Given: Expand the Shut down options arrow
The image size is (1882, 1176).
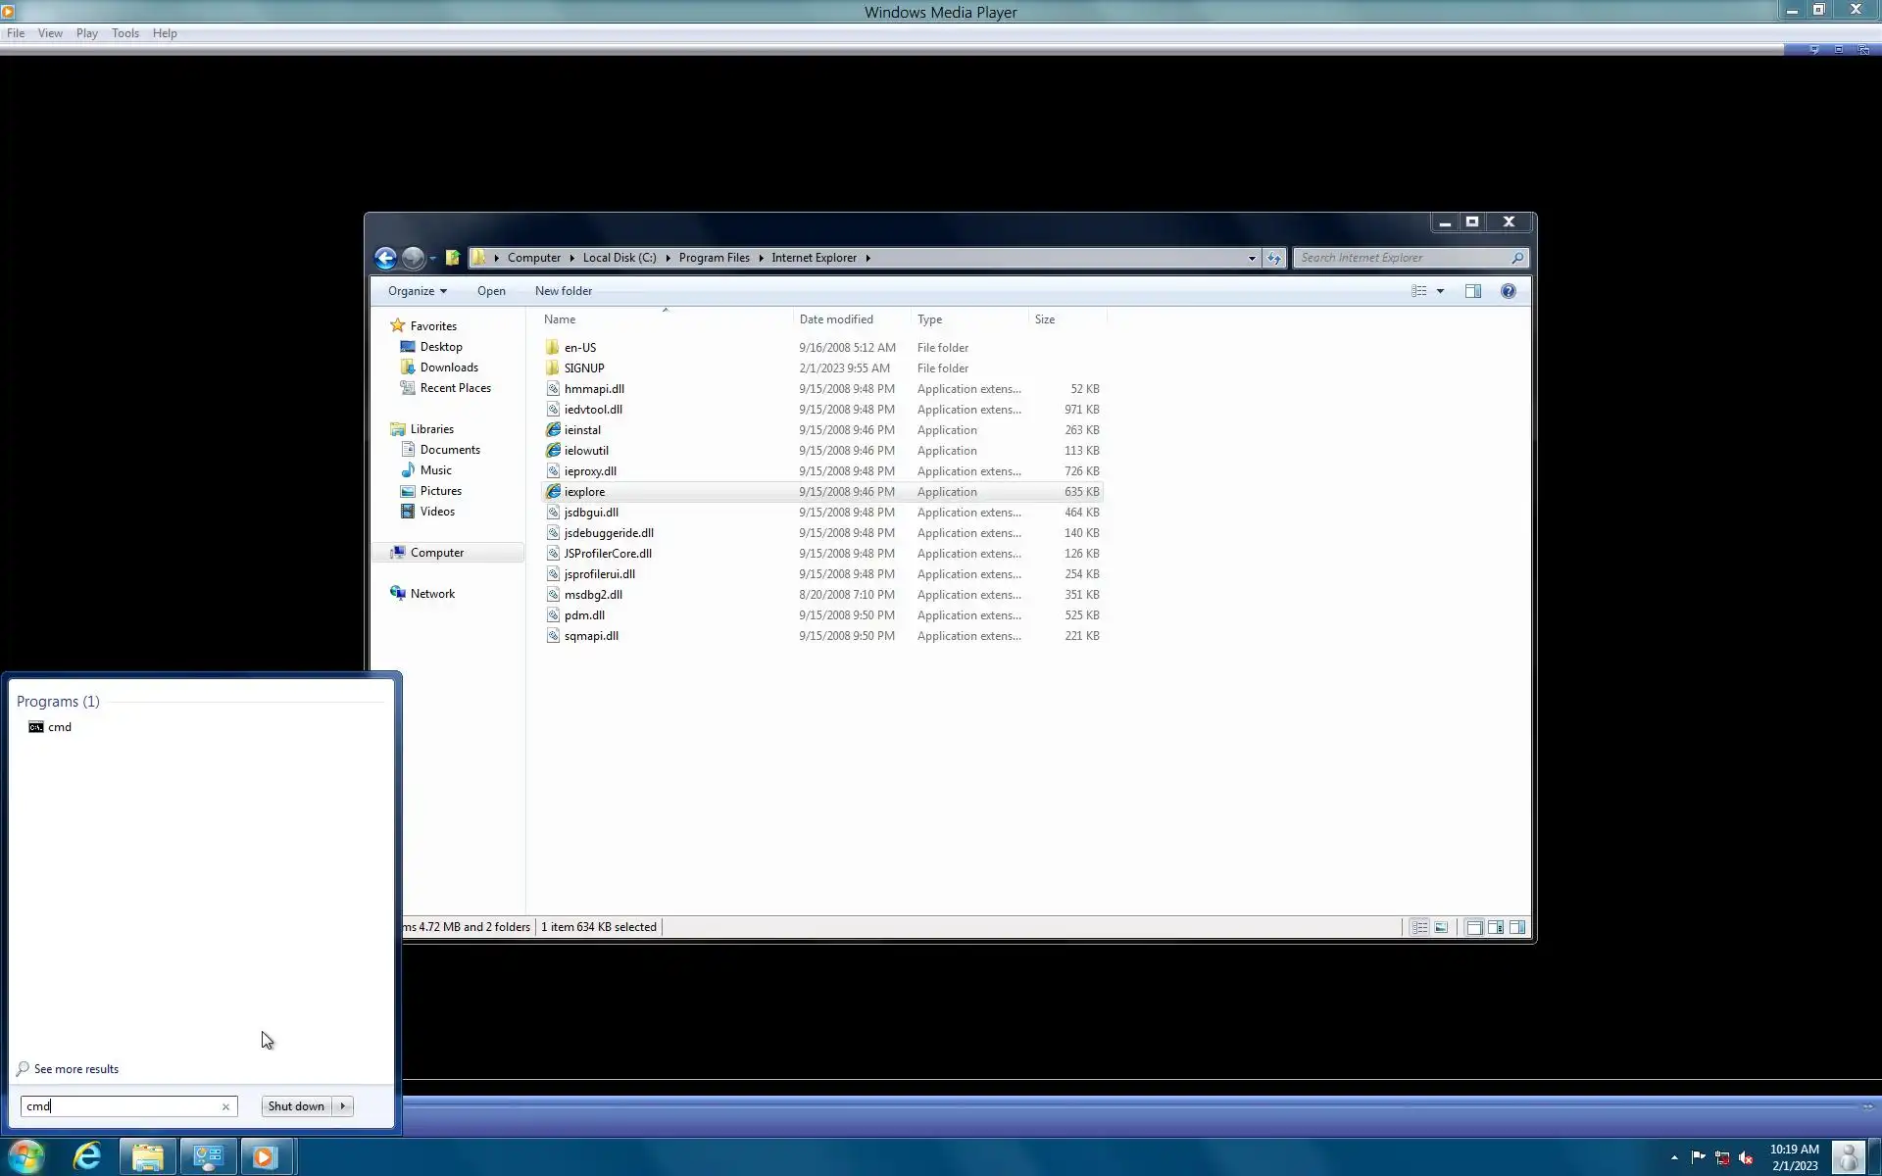Looking at the screenshot, I should (x=343, y=1106).
